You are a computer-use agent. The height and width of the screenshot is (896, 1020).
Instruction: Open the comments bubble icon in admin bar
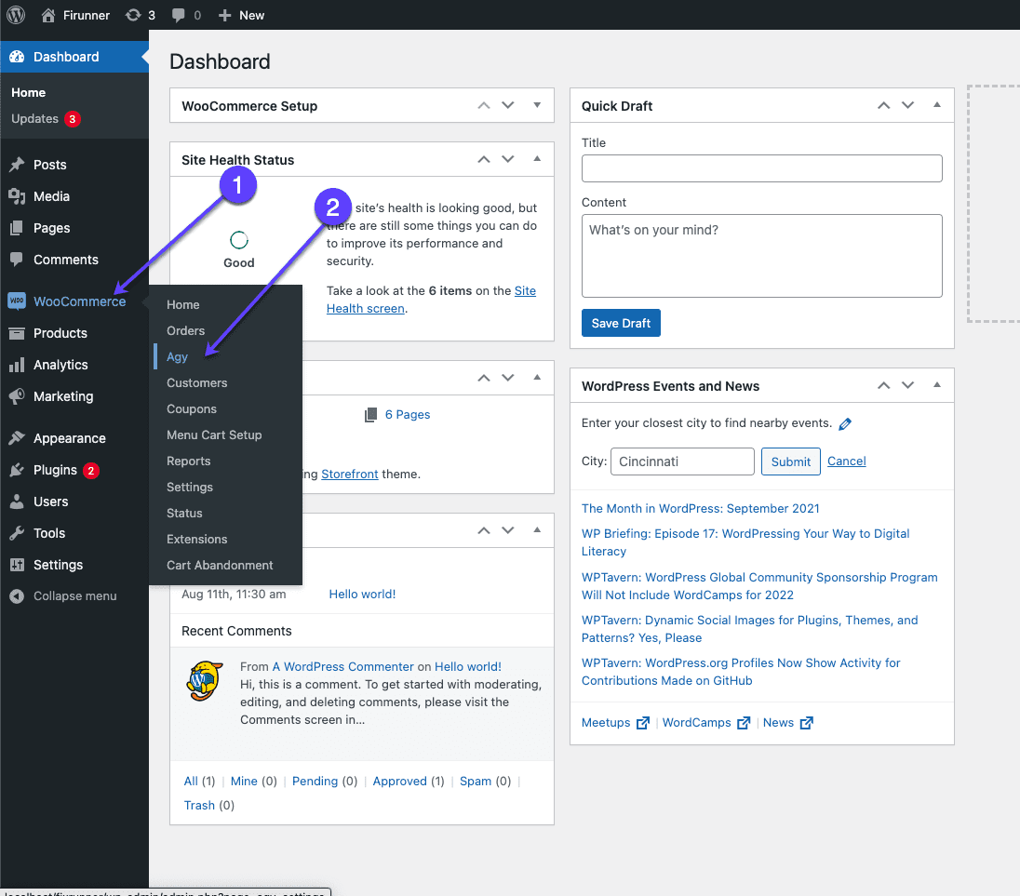pyautogui.click(x=179, y=15)
